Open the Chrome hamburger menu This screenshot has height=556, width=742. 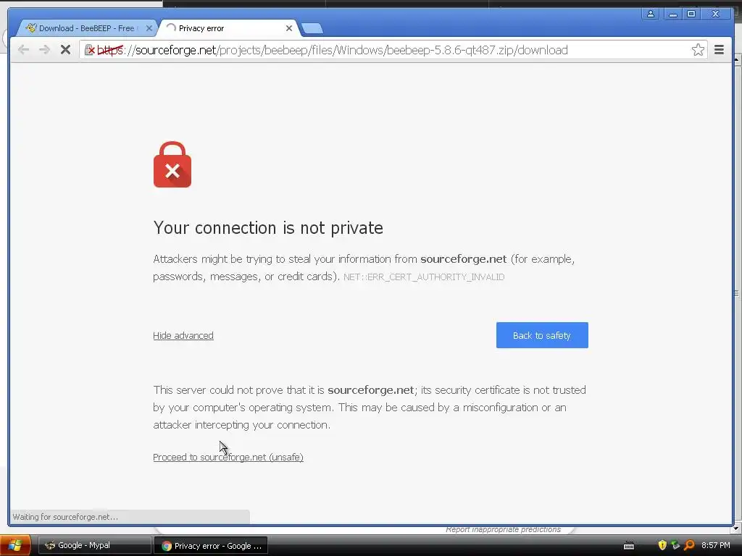click(719, 50)
